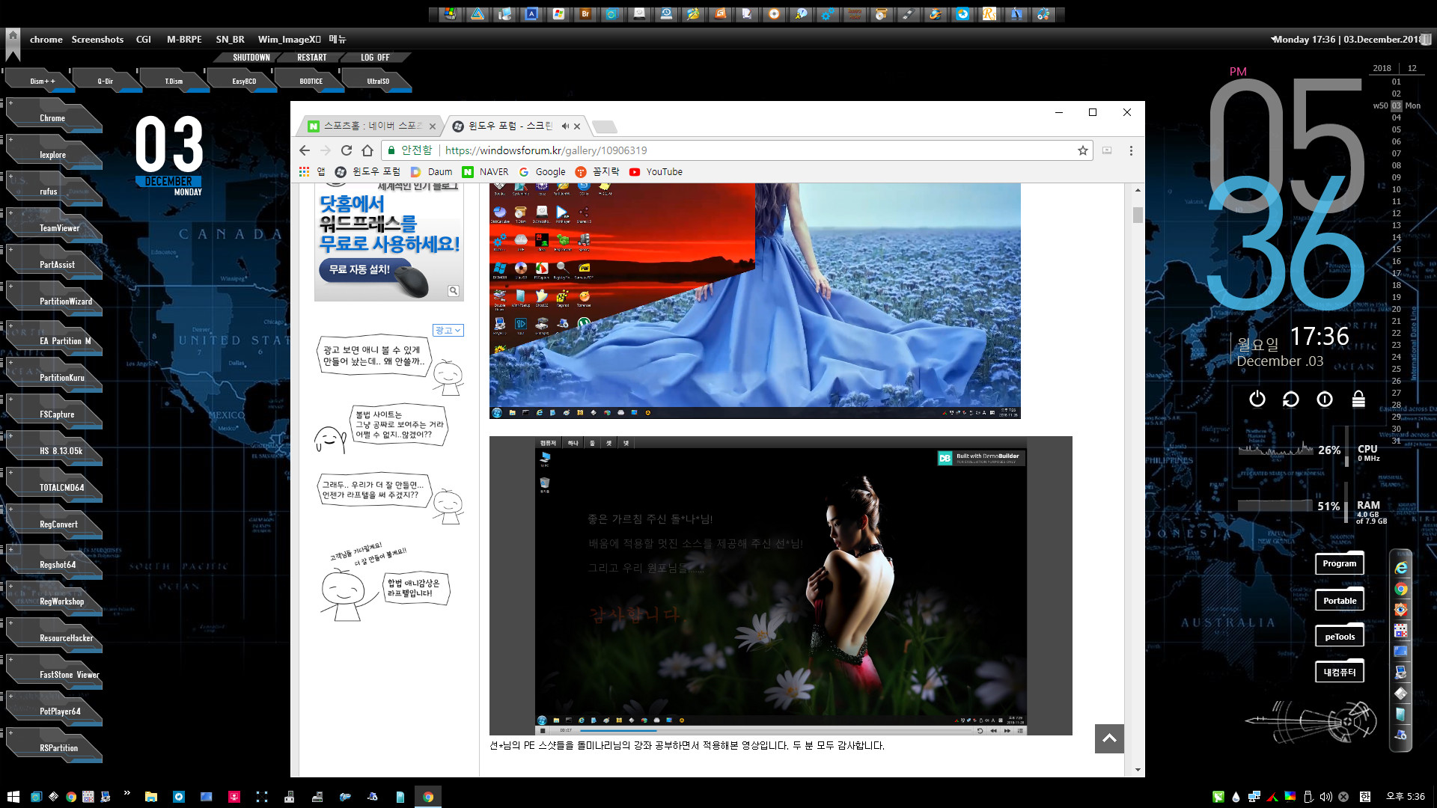Click the page scroll-to-top arrow button
This screenshot has height=808, width=1437.
point(1109,738)
